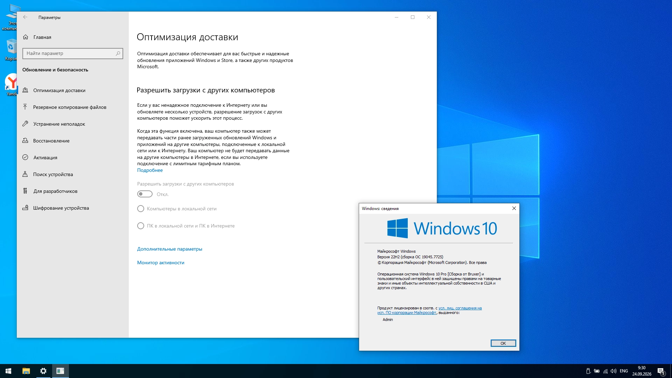Click the Для разработчиков icon
Screen dimensions: 672x378
[x=25, y=191]
